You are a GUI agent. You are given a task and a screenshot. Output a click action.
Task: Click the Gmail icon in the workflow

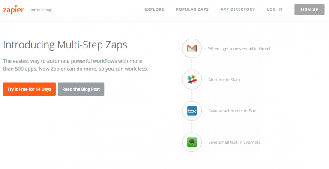[192, 48]
